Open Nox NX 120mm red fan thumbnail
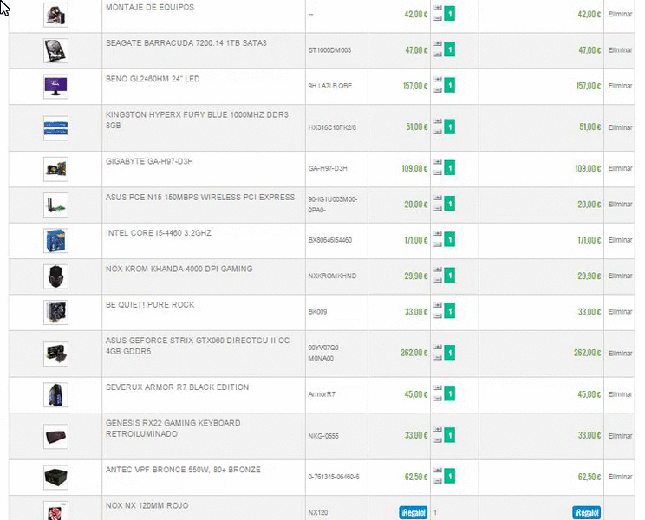 coord(56,511)
